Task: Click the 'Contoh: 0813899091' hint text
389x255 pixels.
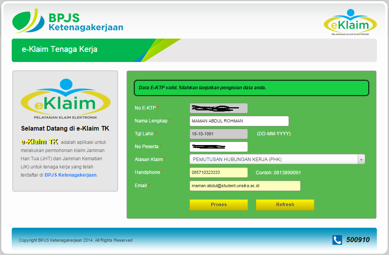Action: pyautogui.click(x=278, y=173)
